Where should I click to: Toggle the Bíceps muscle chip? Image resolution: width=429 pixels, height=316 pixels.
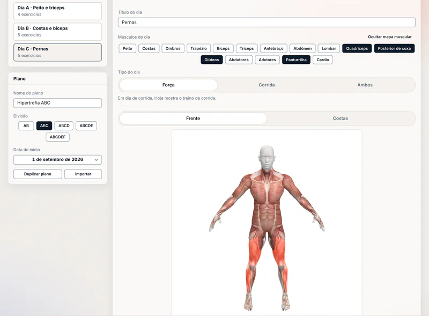click(223, 48)
